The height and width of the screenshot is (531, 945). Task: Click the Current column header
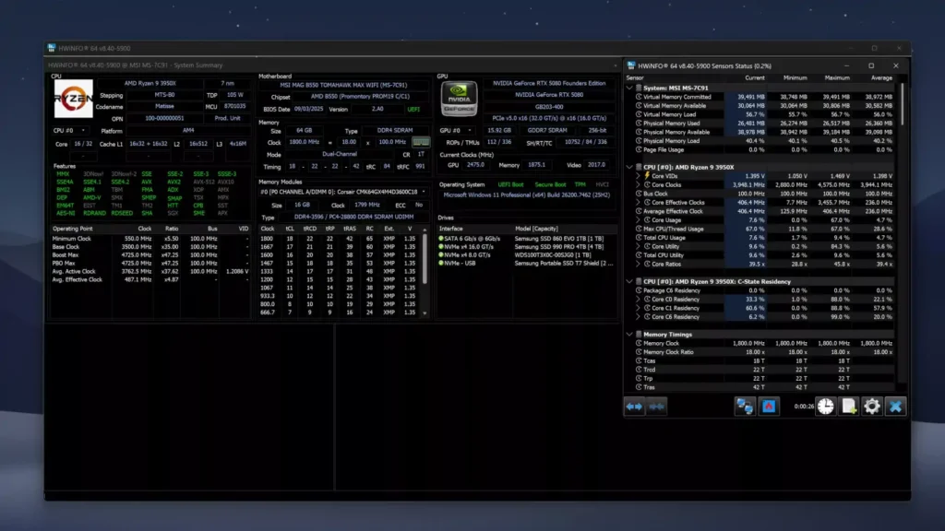(x=754, y=77)
